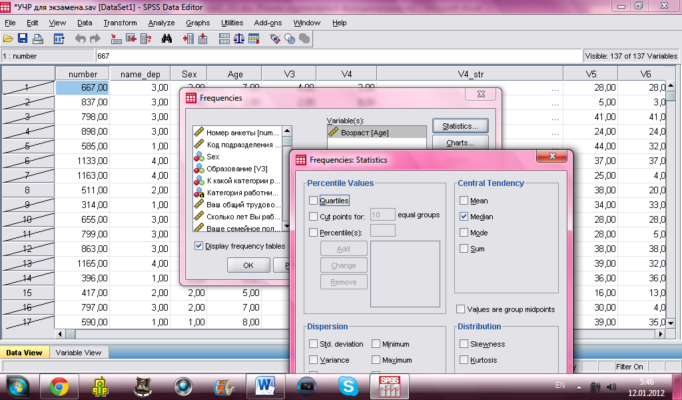Click the V4_str column header
The width and height of the screenshot is (682, 400).
point(470,74)
